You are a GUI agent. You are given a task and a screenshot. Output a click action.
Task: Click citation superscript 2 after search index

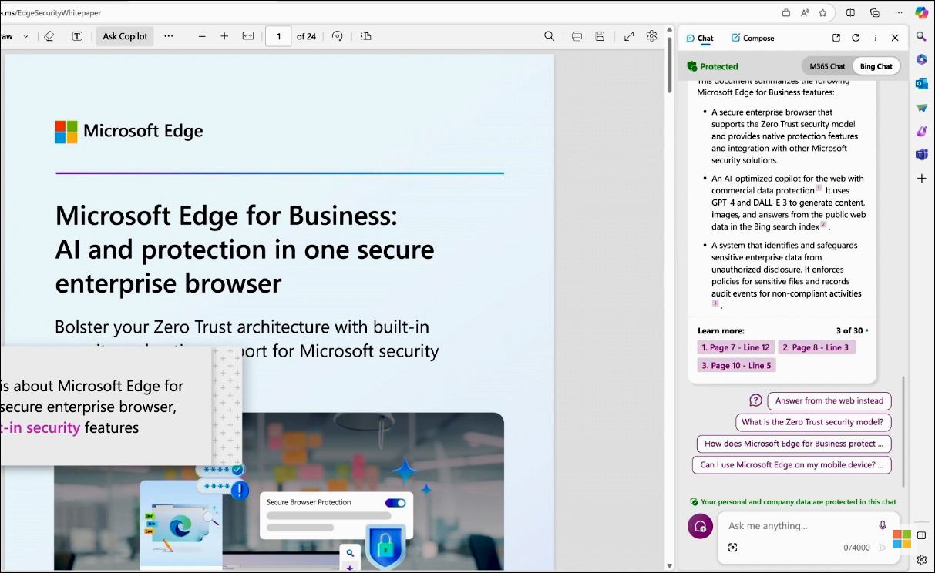[x=823, y=224]
